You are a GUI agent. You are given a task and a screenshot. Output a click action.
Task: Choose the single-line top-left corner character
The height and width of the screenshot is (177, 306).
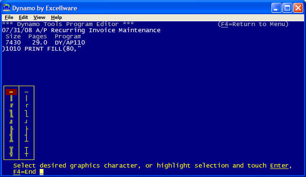(27, 106)
